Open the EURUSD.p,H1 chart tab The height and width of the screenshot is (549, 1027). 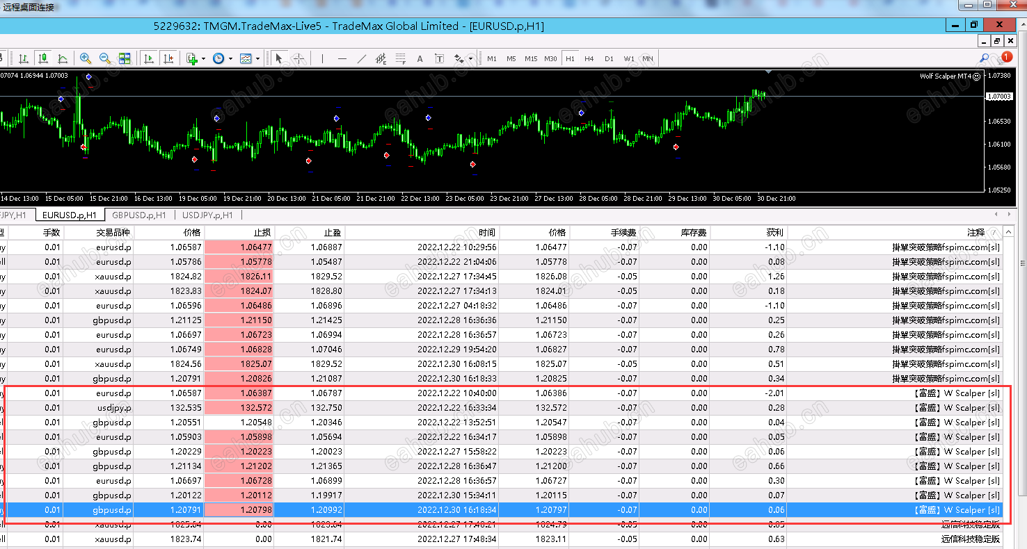click(70, 215)
